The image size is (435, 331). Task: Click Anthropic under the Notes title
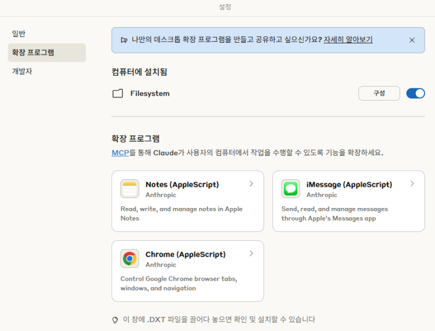[x=161, y=195]
